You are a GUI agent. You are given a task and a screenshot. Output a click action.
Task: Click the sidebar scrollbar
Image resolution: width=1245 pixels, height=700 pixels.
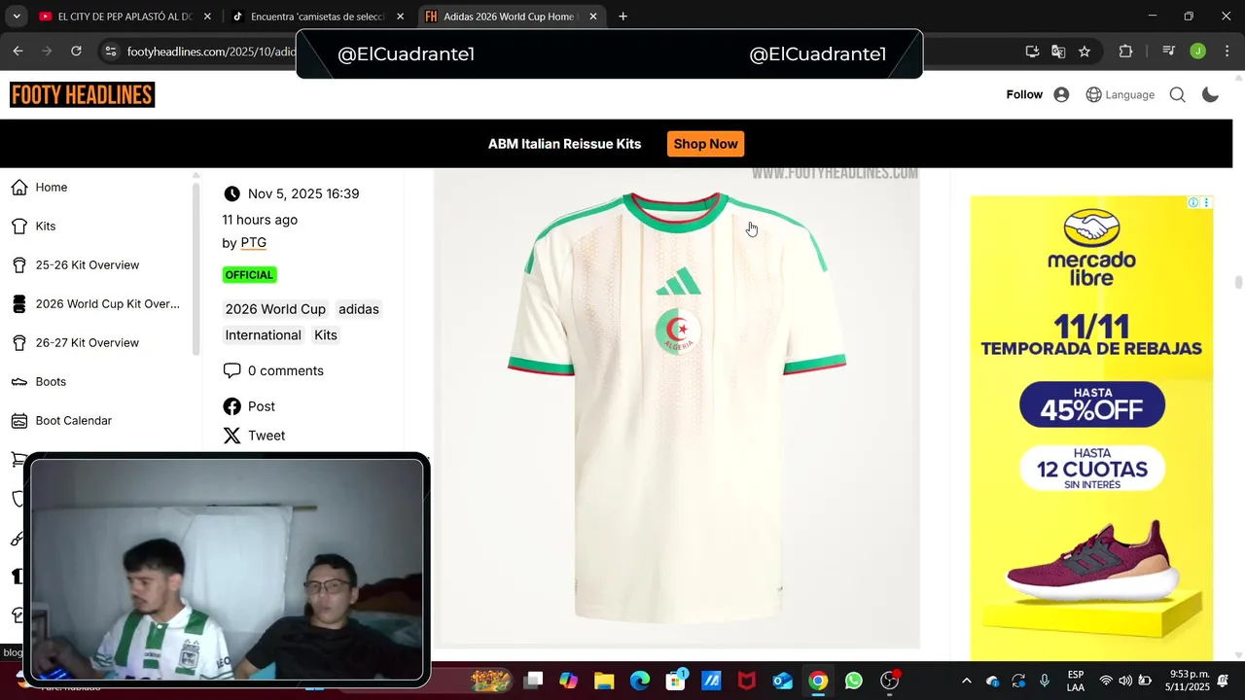coord(196,267)
